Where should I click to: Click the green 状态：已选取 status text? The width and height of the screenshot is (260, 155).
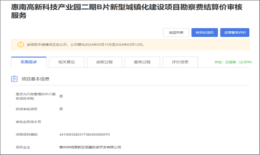233,62
